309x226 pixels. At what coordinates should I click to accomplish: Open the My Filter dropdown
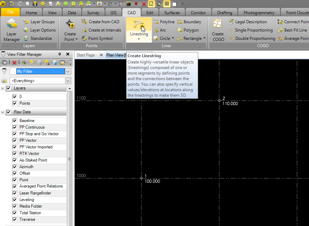(x=68, y=71)
